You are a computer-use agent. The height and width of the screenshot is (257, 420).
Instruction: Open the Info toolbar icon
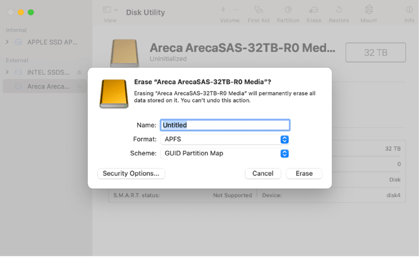(x=409, y=10)
